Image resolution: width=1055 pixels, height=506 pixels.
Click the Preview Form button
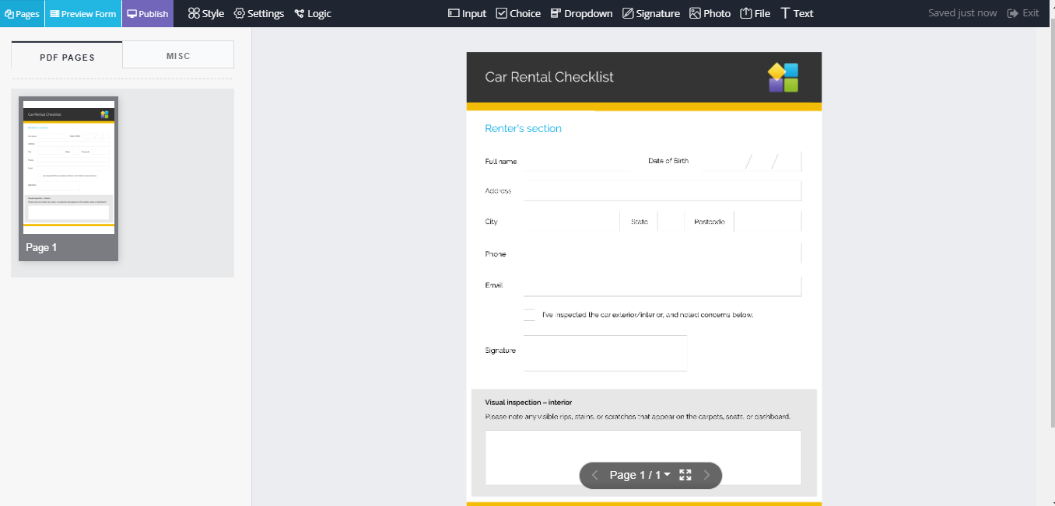pos(82,13)
